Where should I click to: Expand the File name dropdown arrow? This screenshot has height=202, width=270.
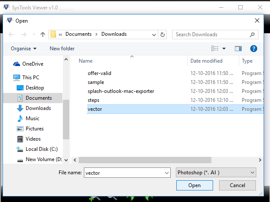(167, 173)
